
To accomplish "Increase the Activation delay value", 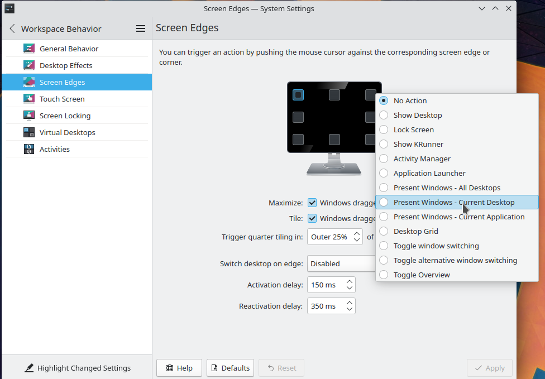I will click(x=350, y=282).
